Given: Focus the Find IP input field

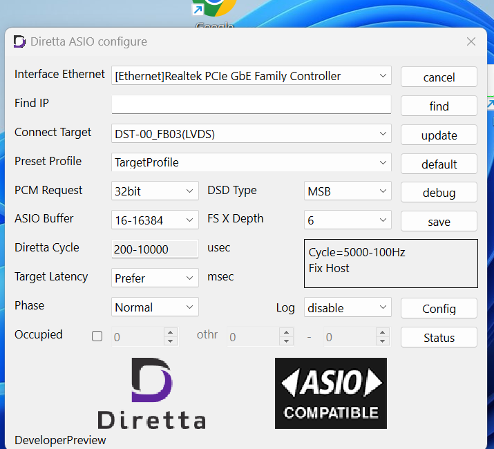Looking at the screenshot, I should coord(251,104).
